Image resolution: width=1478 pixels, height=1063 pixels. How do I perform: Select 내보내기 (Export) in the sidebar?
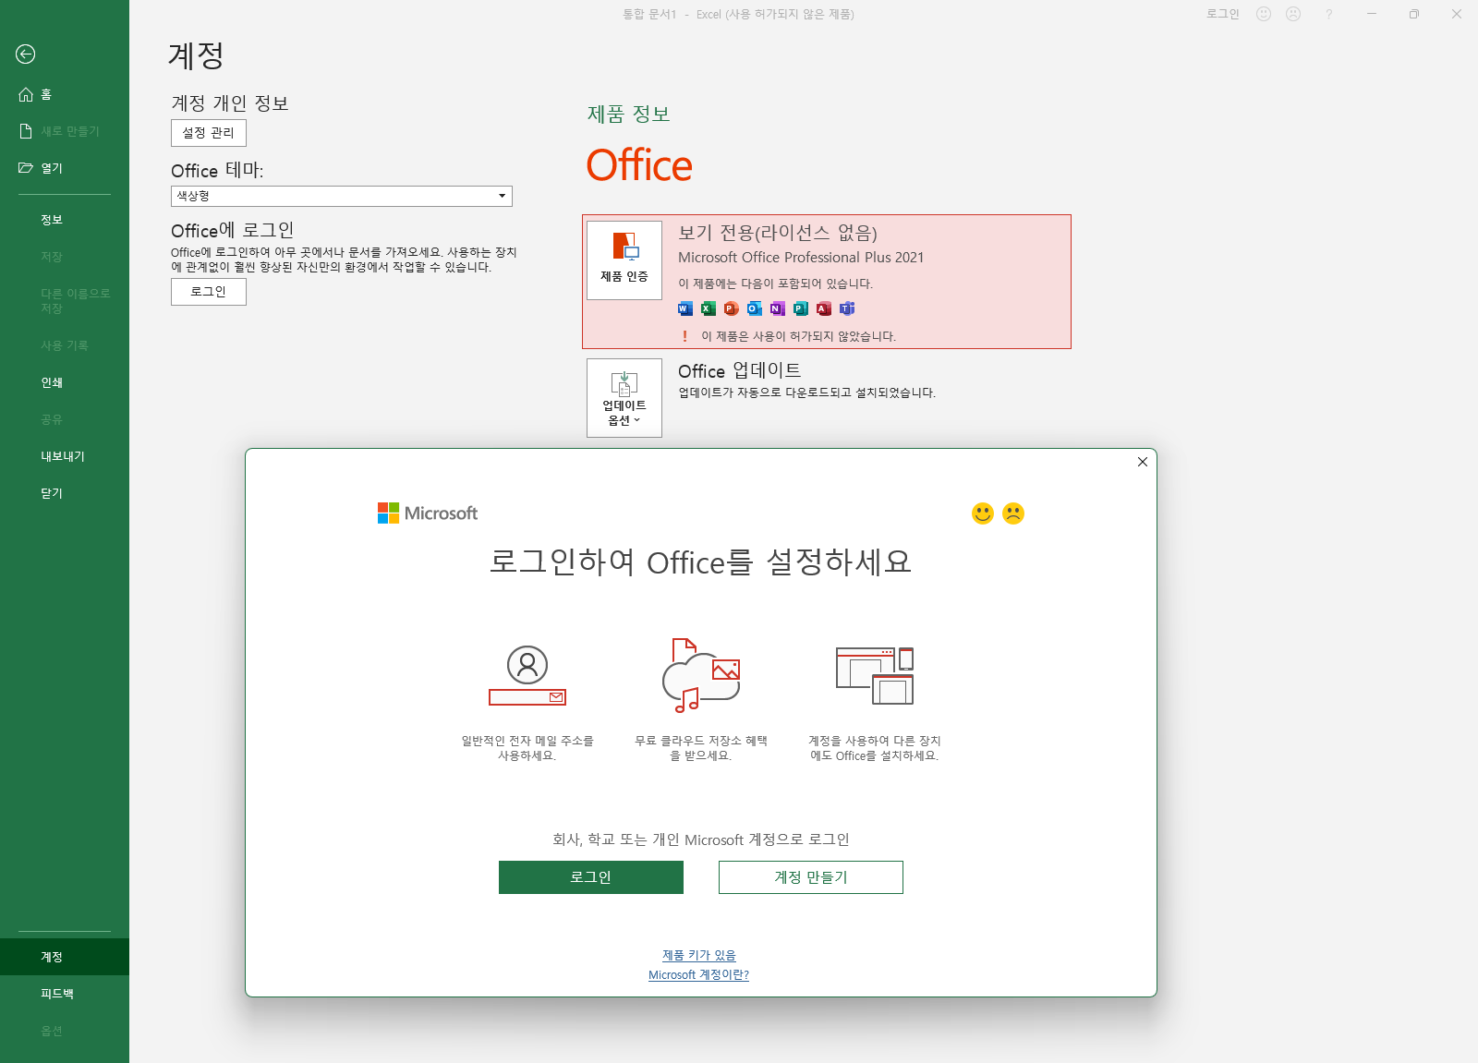pos(65,456)
